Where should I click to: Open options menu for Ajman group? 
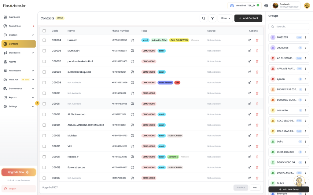tap(305, 79)
